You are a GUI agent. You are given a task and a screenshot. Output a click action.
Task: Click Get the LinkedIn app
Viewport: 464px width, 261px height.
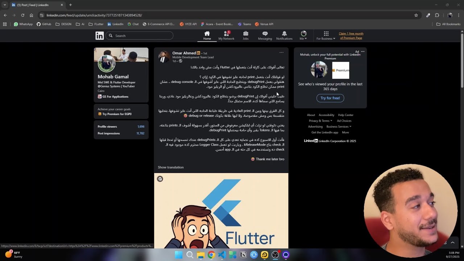(325, 132)
